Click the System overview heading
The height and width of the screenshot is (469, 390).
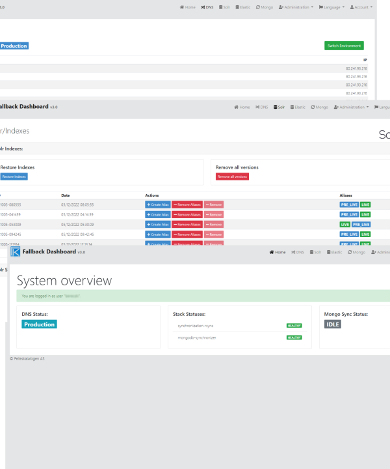64,281
